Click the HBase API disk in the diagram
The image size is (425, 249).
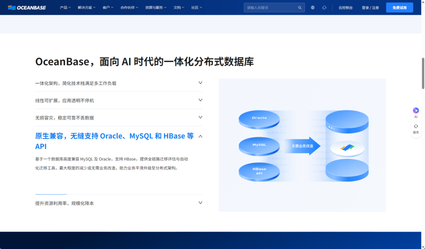[259, 172]
